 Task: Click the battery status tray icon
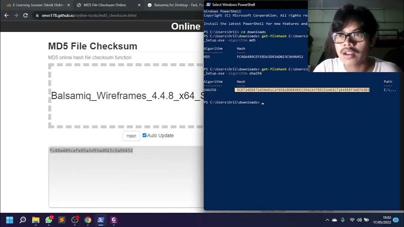pyautogui.click(x=366, y=220)
